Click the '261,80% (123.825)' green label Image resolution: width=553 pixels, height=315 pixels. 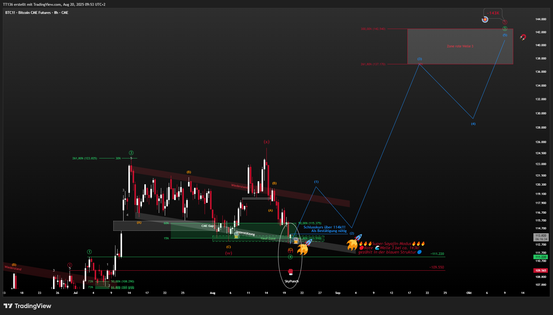click(85, 158)
